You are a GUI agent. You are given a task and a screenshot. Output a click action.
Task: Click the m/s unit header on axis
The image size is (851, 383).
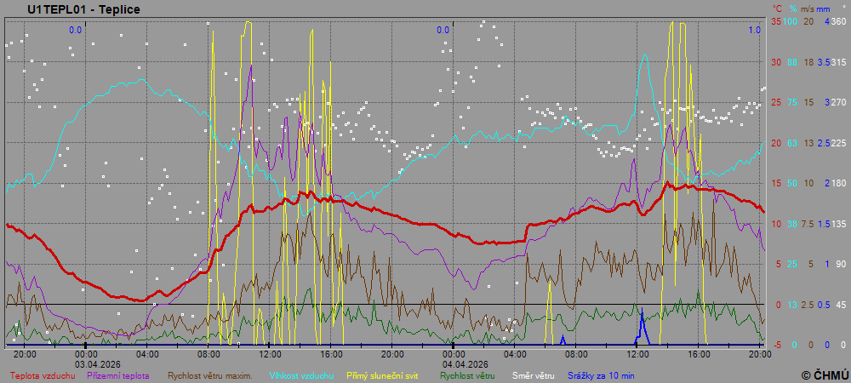[x=808, y=9]
